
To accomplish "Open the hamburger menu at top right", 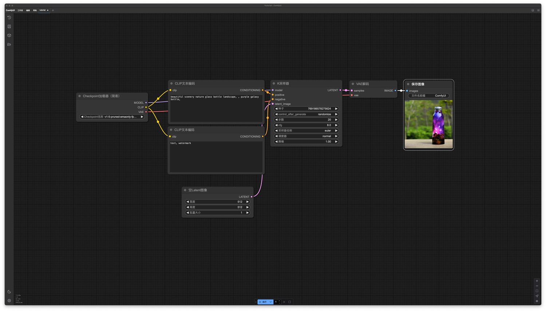I will (x=538, y=10).
